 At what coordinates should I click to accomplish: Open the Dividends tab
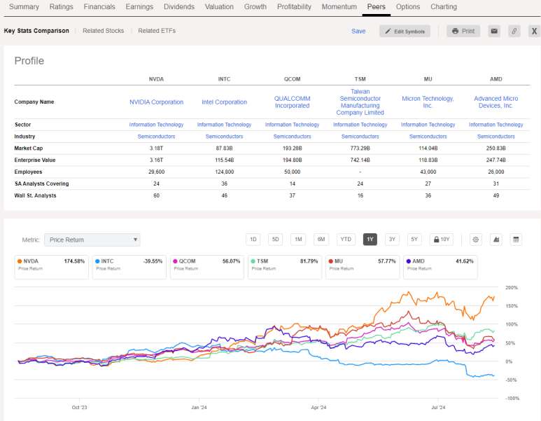pos(179,6)
